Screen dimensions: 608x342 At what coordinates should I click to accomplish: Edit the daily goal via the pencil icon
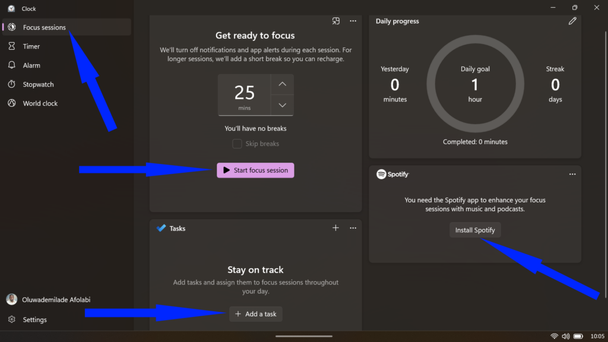(x=572, y=21)
